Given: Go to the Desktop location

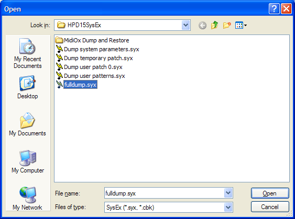Looking at the screenshot, I should point(28,87).
